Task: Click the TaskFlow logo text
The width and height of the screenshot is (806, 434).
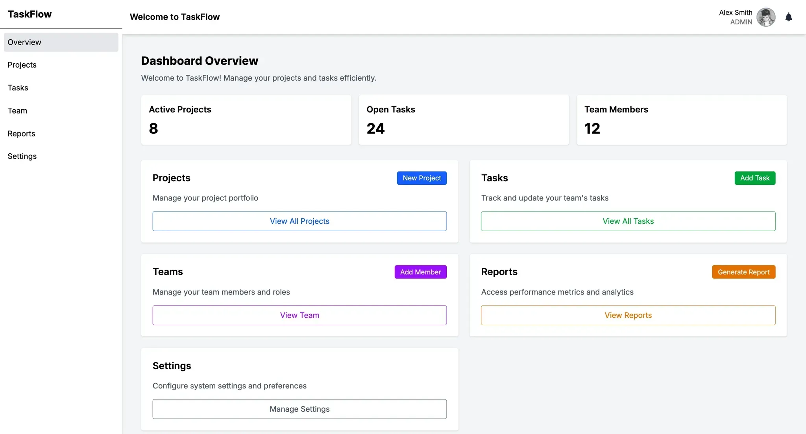Action: tap(30, 14)
